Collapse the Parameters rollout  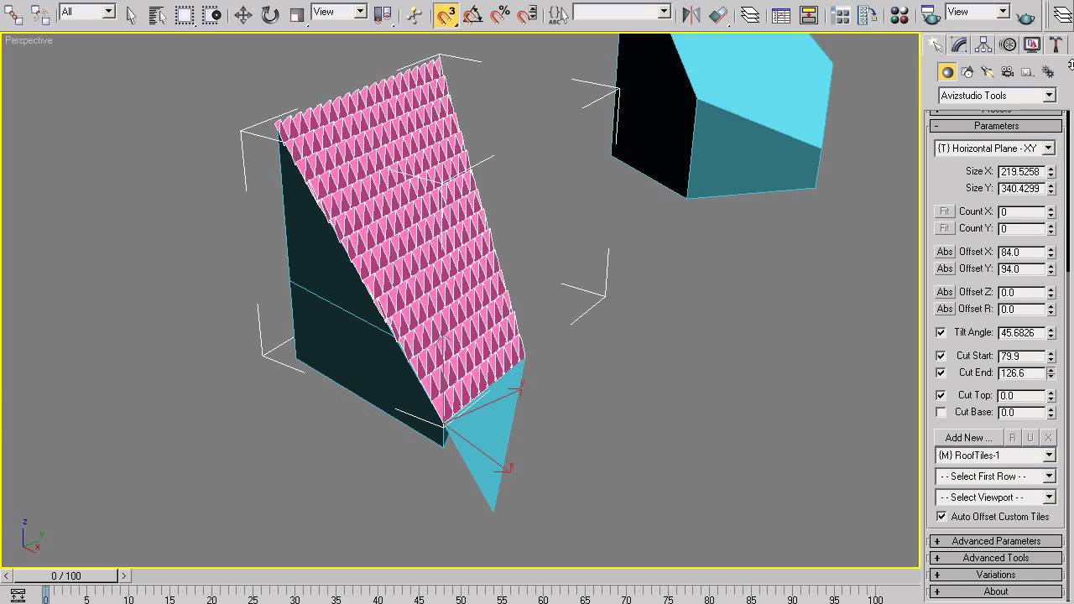(996, 126)
